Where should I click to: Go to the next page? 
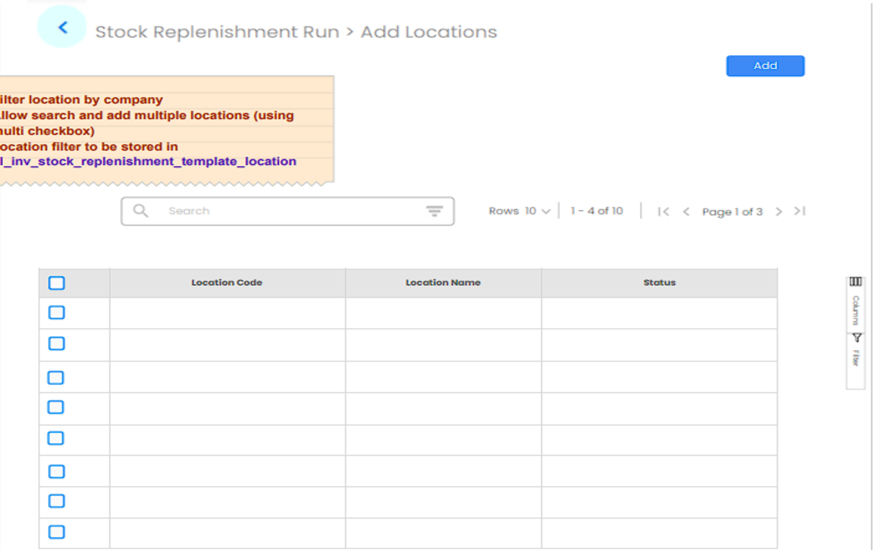778,211
